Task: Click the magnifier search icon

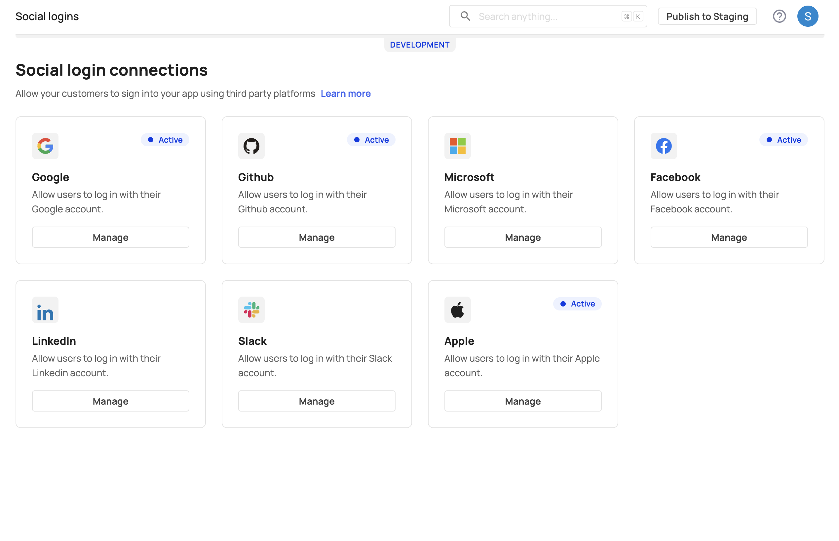Action: [465, 16]
